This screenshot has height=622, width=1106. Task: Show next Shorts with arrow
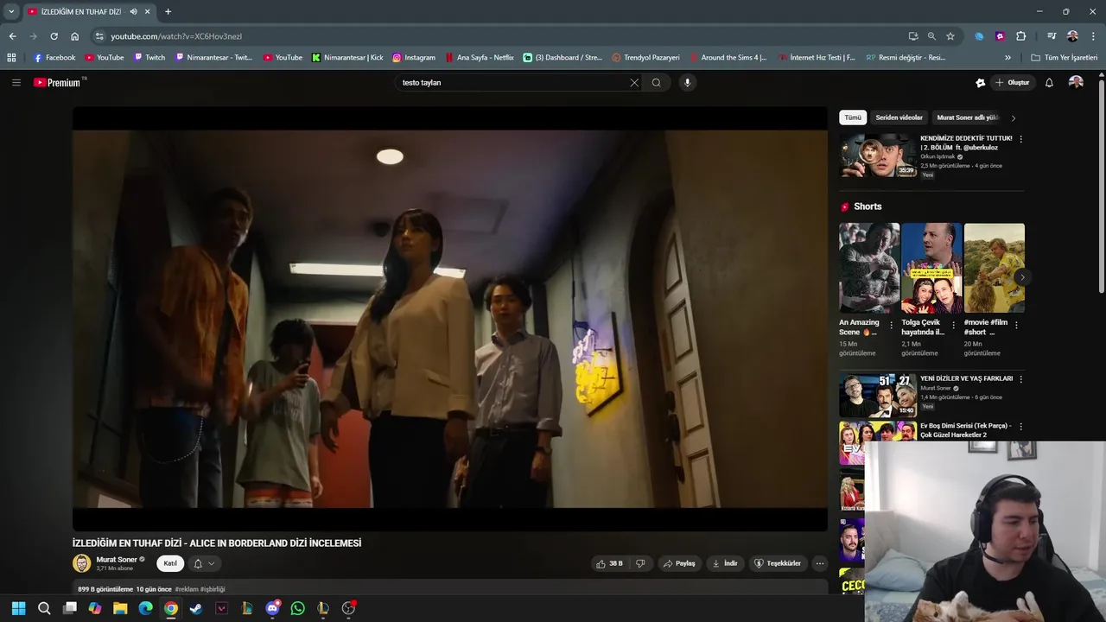(x=1022, y=277)
